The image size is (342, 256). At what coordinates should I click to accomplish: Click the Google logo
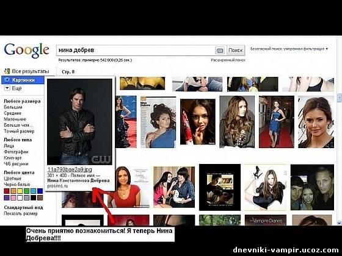[x=26, y=51]
